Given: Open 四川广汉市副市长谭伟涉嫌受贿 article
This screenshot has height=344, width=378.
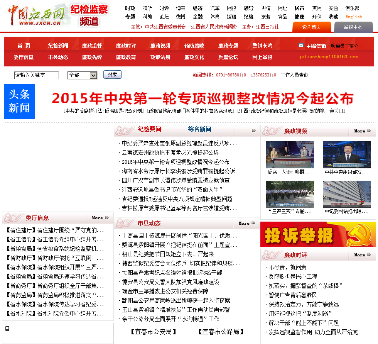Looking at the screenshot, I should tap(175, 180).
